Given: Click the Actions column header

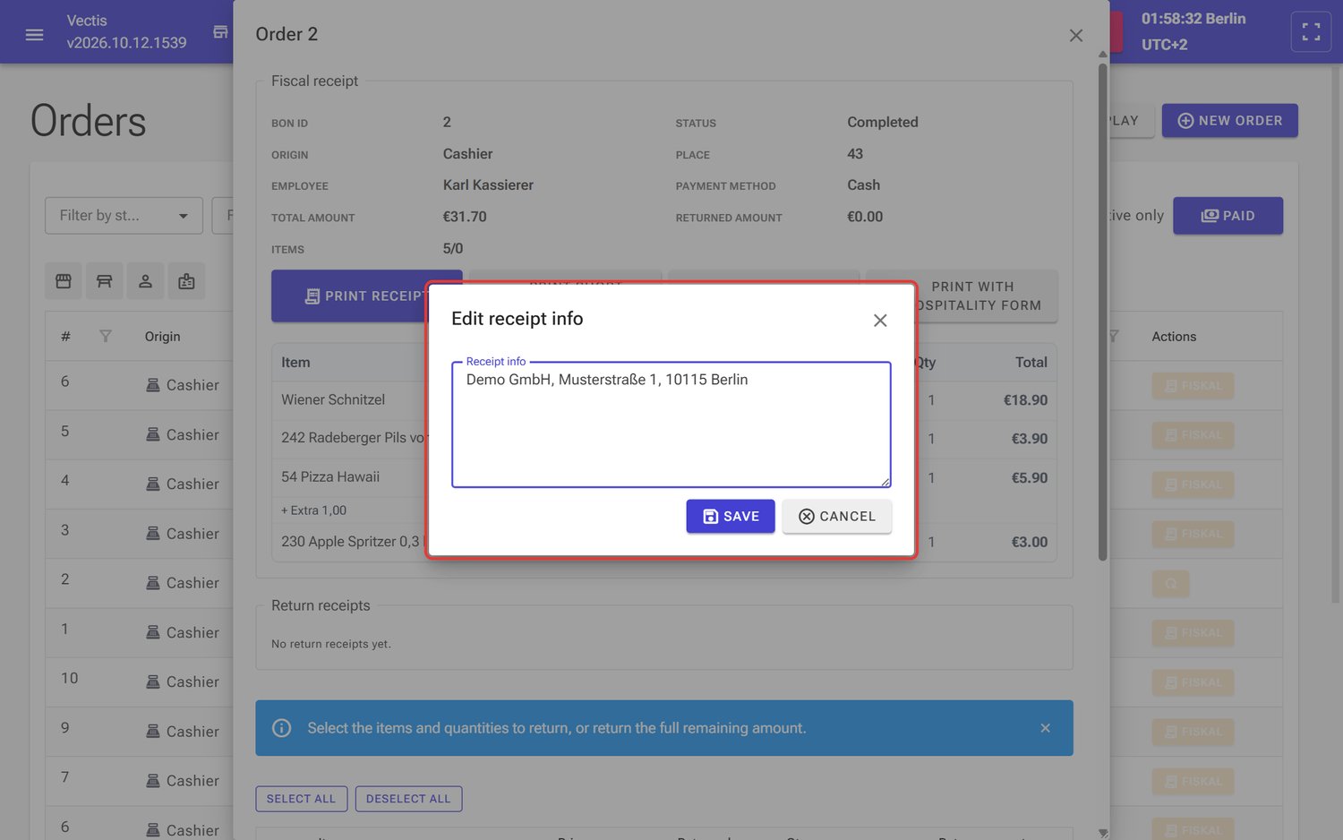Looking at the screenshot, I should (1174, 337).
